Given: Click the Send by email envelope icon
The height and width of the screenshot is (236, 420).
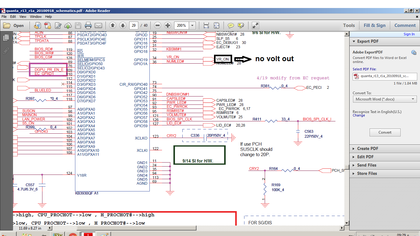Looking at the screenshot, I should [x=98, y=26].
